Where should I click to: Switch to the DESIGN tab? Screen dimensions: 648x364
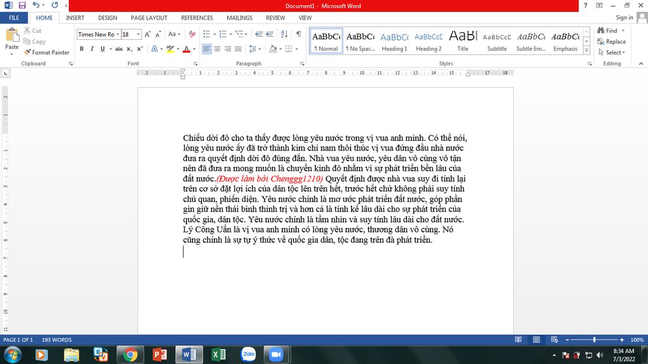(x=108, y=18)
